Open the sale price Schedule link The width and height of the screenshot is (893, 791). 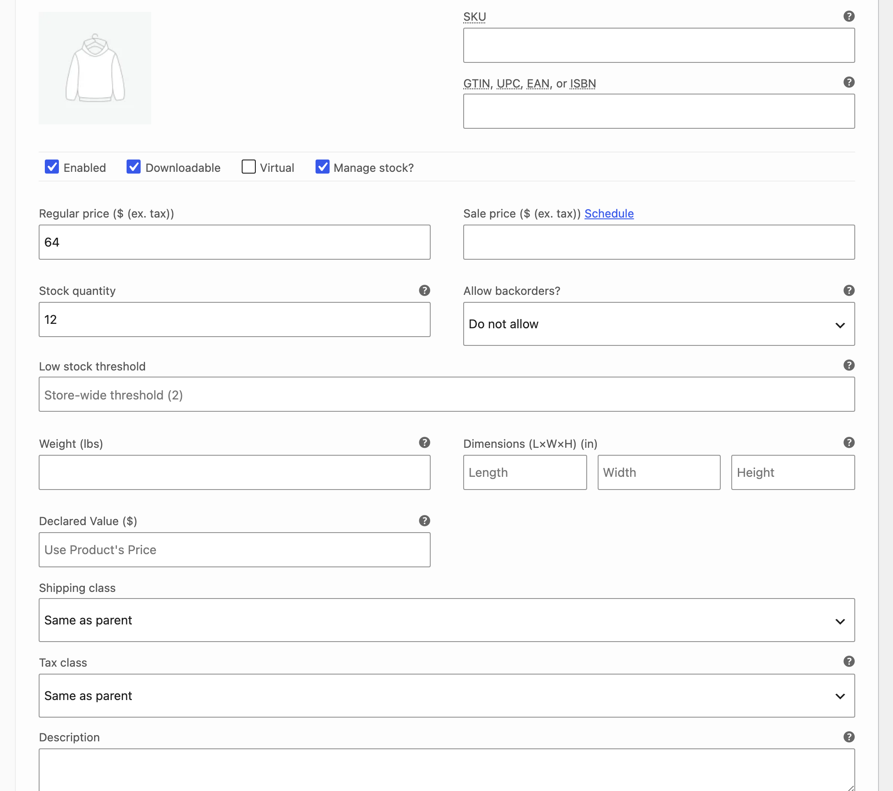click(x=609, y=214)
